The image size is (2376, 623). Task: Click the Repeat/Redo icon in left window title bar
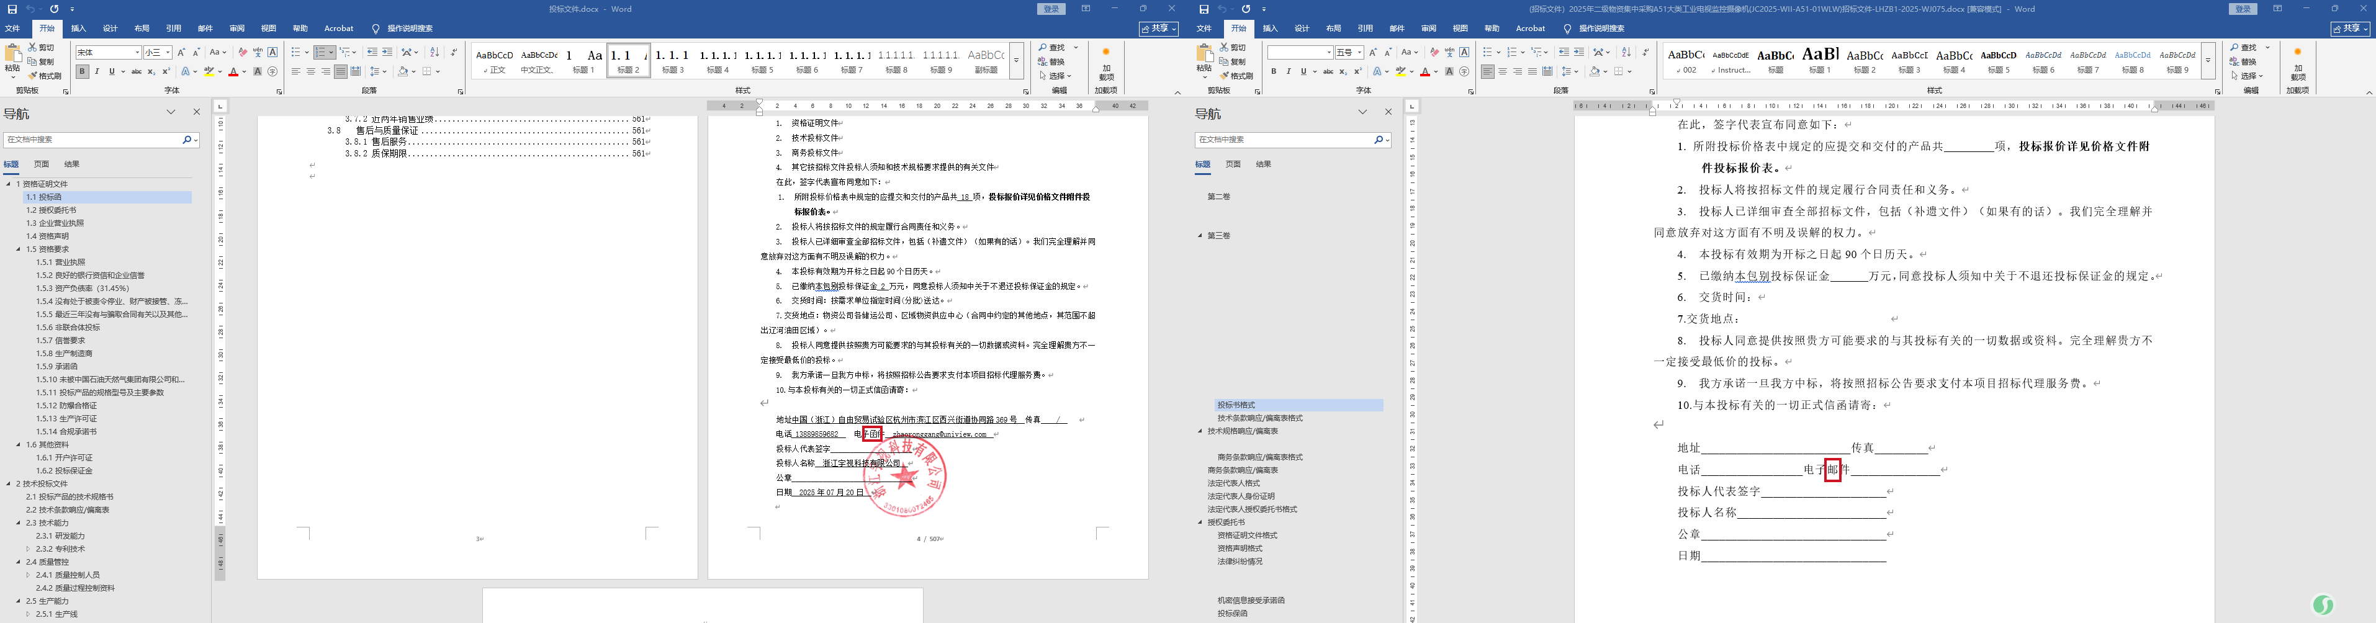(53, 9)
